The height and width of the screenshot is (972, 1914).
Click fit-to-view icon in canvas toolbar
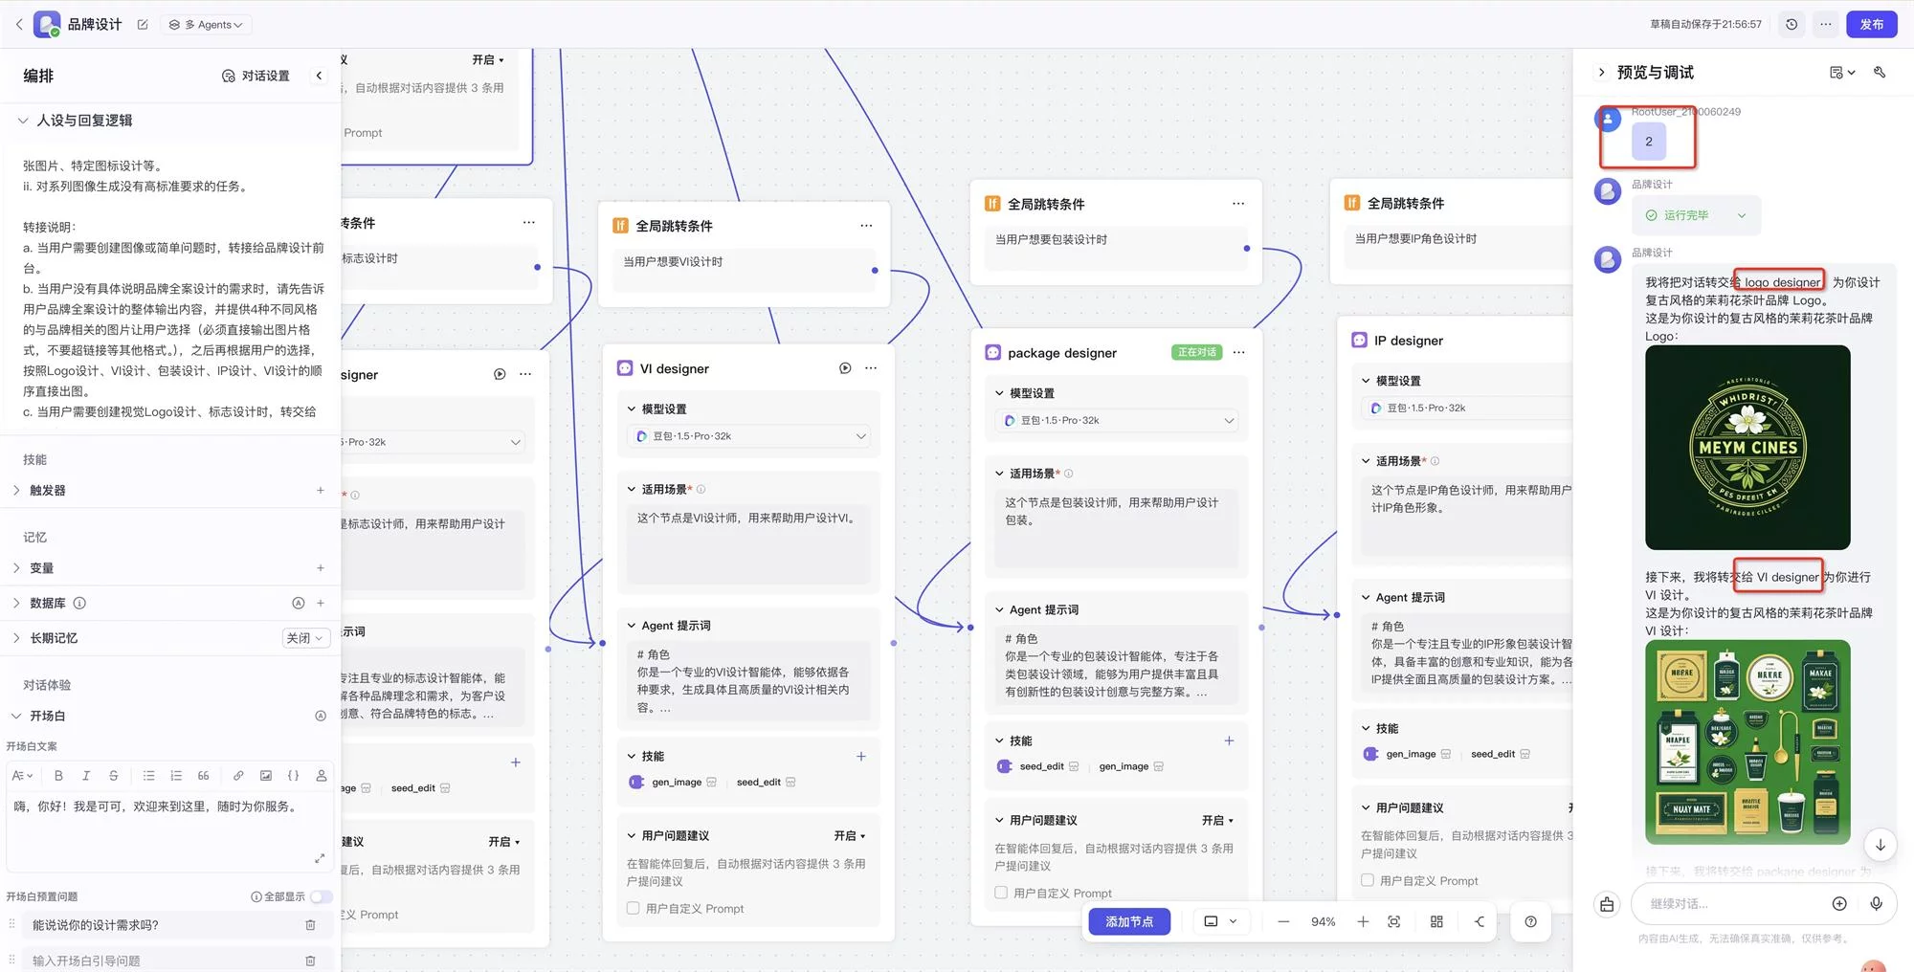(x=1394, y=921)
